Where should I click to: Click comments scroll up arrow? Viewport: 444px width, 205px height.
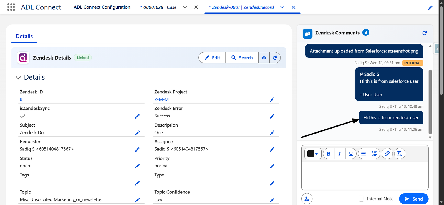[x=430, y=46]
